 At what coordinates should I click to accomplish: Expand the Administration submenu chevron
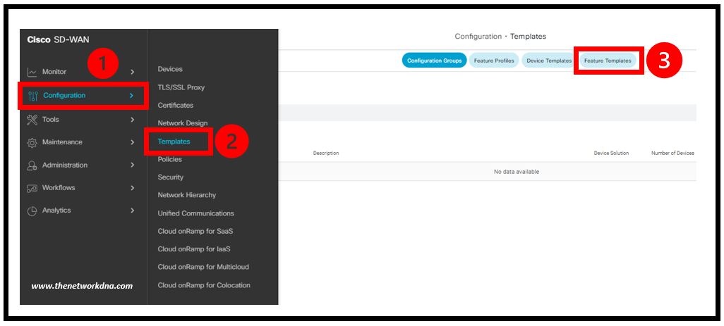coord(132,165)
